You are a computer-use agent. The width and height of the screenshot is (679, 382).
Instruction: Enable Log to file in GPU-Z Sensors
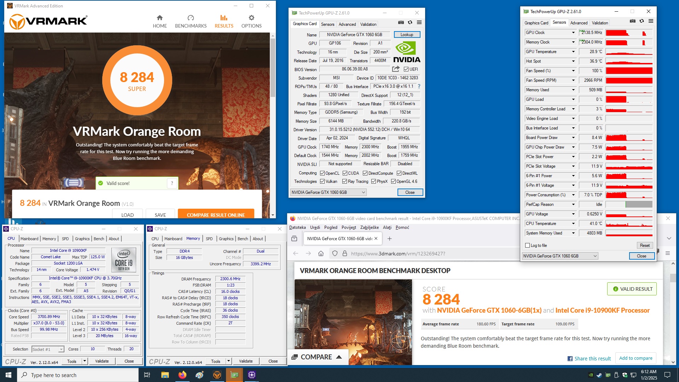point(527,245)
